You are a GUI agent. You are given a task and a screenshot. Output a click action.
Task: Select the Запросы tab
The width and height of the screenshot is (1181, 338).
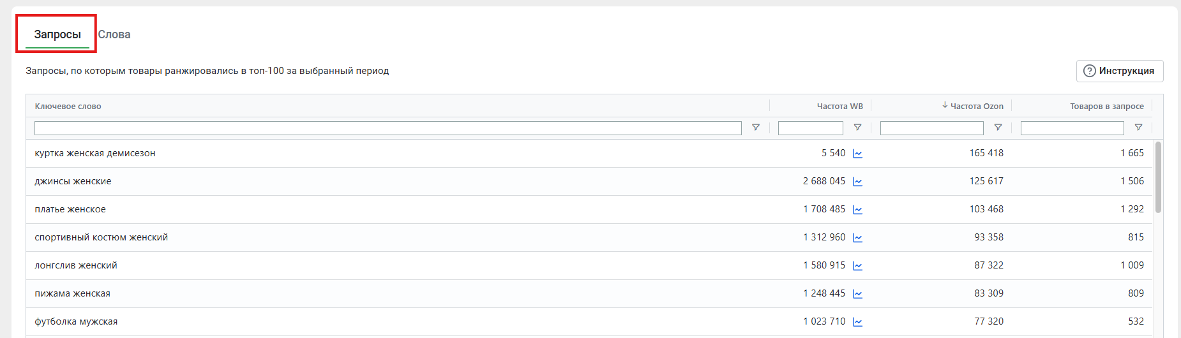pos(57,34)
